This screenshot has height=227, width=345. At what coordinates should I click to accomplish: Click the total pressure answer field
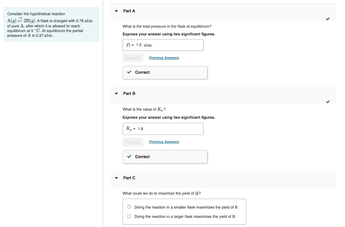tap(163, 45)
